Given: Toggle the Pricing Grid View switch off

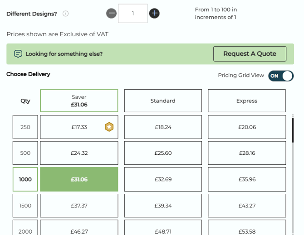Looking at the screenshot, I should (281, 76).
